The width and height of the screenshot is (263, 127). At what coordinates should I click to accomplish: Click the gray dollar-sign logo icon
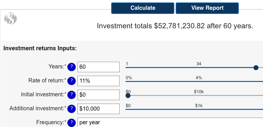tap(11, 18)
